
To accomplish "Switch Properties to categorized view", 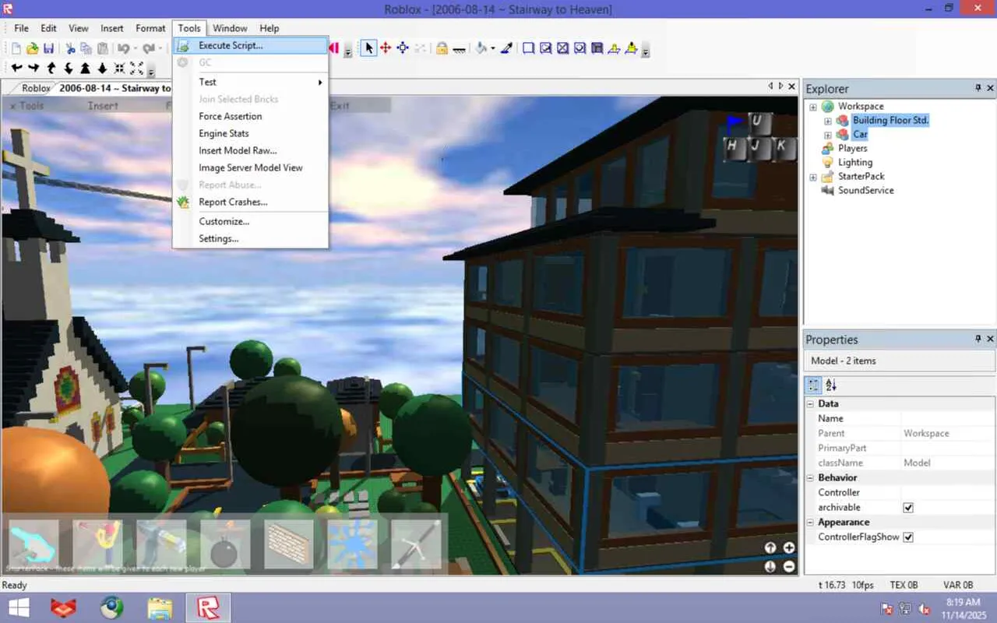I will coord(814,385).
